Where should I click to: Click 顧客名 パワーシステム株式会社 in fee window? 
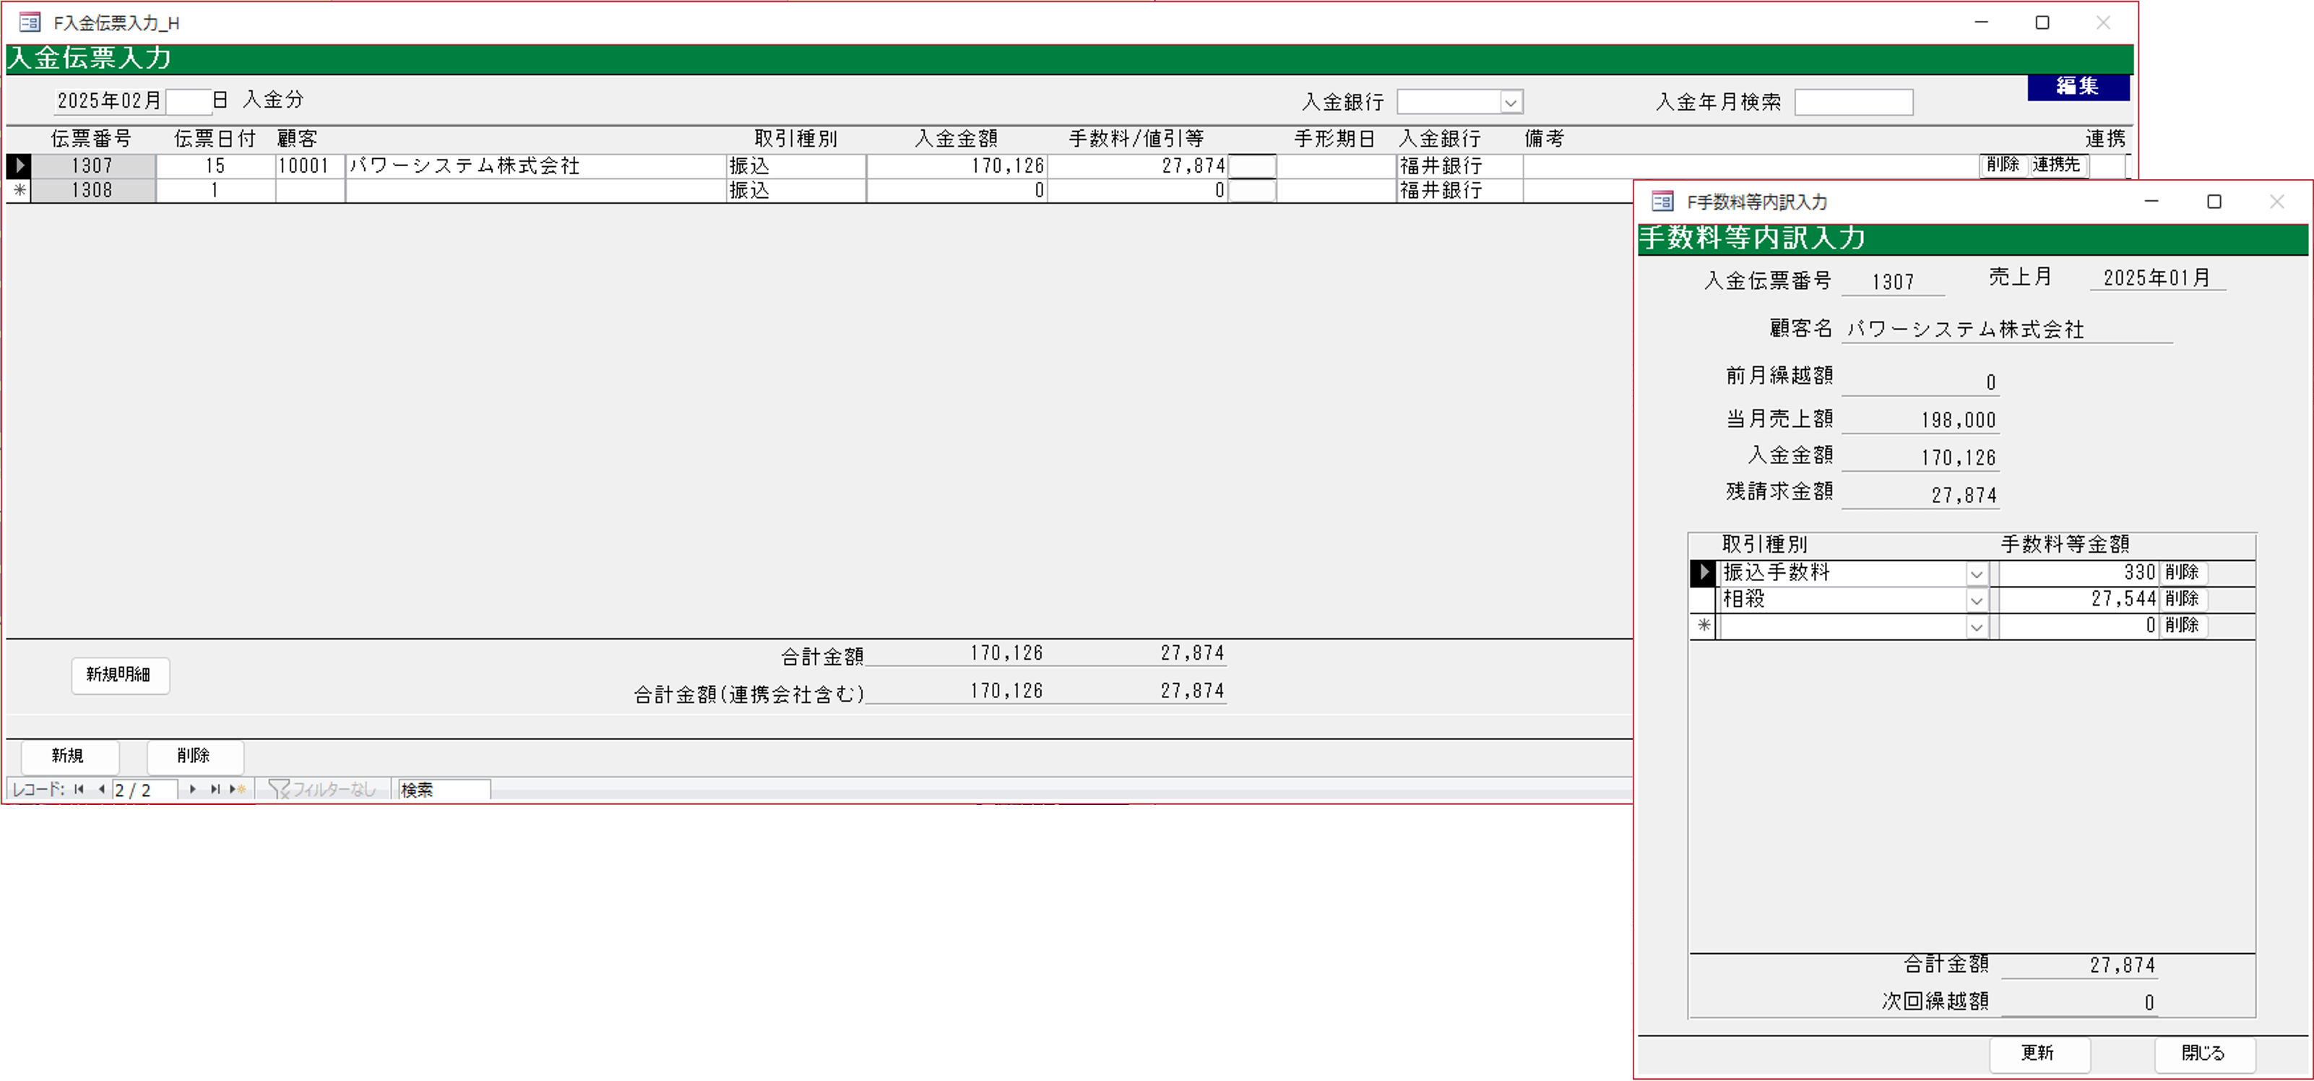click(2007, 330)
